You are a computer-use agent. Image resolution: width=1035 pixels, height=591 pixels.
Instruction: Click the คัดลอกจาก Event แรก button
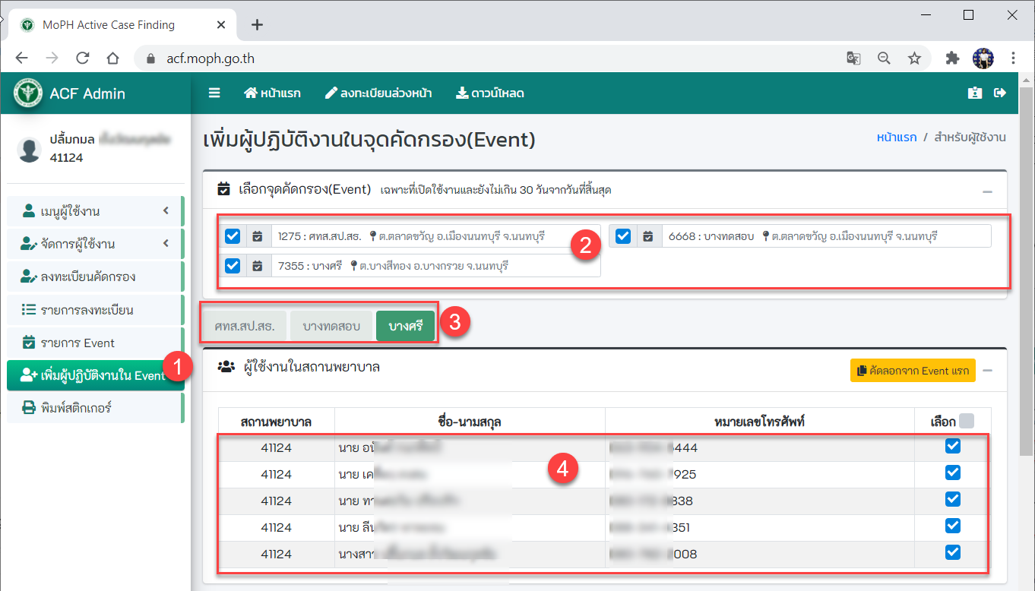(x=913, y=371)
